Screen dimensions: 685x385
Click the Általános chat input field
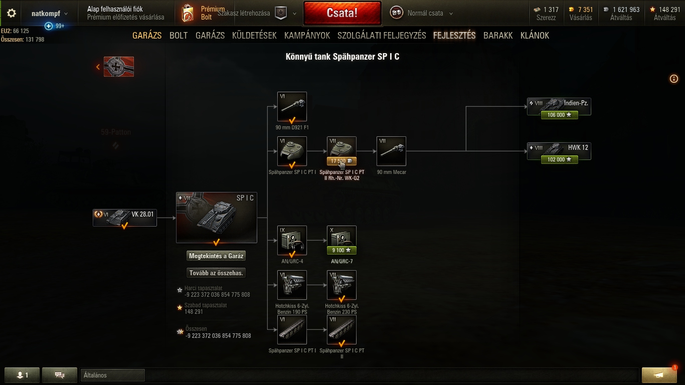112,375
